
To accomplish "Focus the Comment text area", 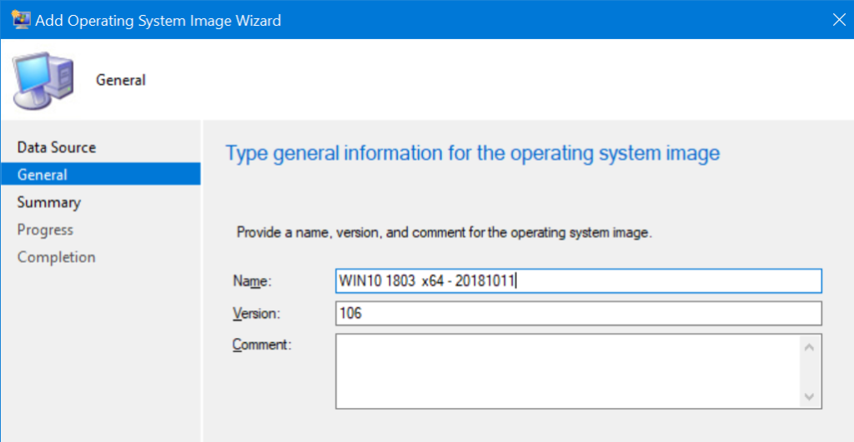I will (568, 371).
